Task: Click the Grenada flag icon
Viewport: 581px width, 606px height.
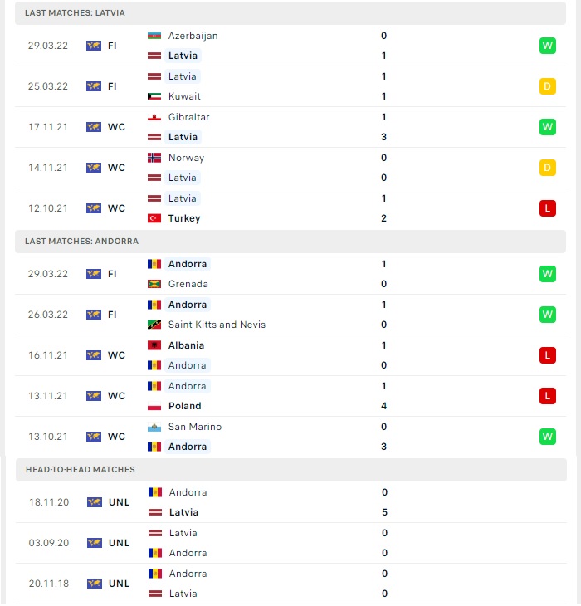Action: 154,284
